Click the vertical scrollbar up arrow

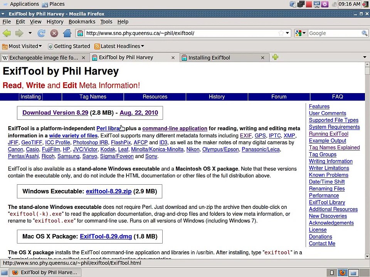(367, 64)
